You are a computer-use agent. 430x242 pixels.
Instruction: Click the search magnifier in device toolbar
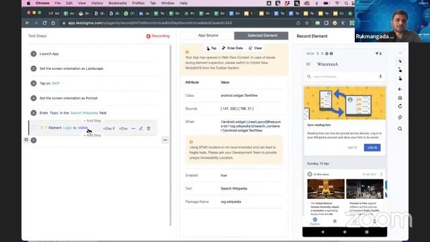(400, 128)
